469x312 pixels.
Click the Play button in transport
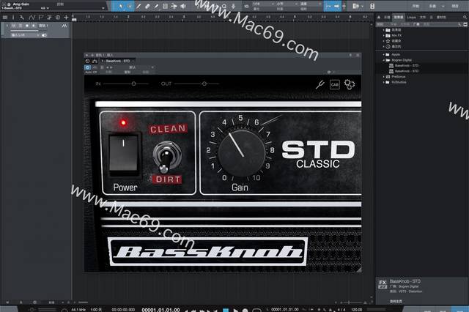(x=235, y=311)
